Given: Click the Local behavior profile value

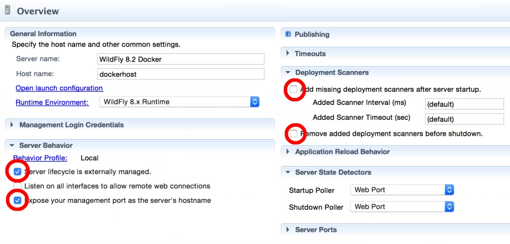Looking at the screenshot, I should pos(90,158).
